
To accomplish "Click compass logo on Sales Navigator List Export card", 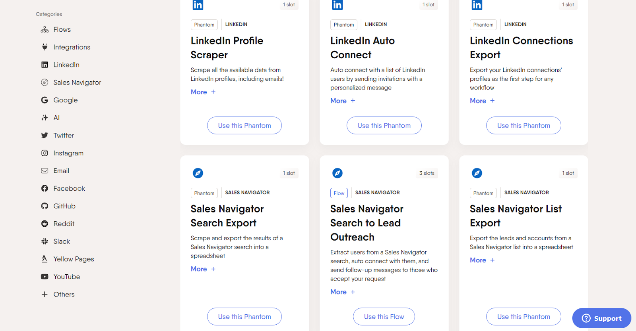I will coord(477,173).
